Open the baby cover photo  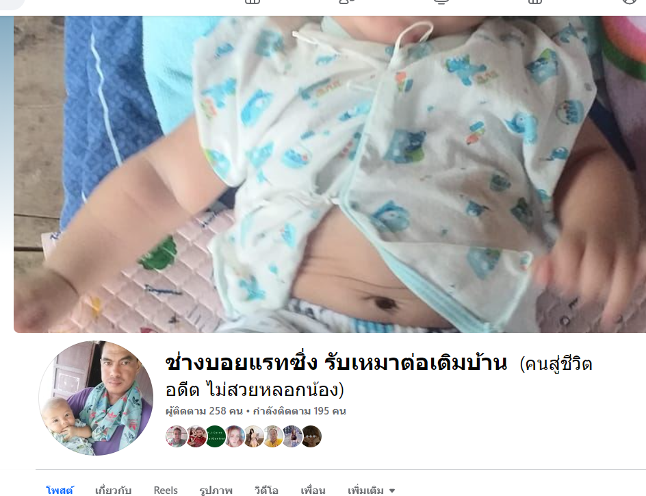click(x=330, y=174)
